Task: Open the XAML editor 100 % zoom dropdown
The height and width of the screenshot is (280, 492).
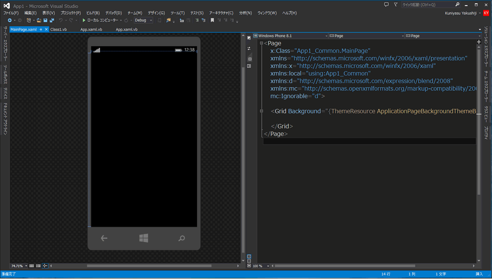Action: (x=268, y=266)
